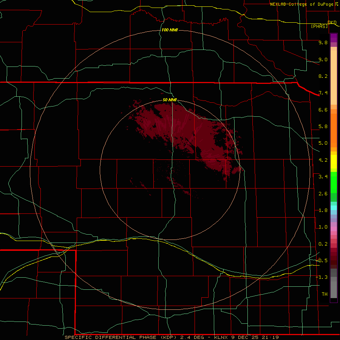Pick the yellow color bar segment
This screenshot has height=340, width=340.
pyautogui.click(x=334, y=162)
